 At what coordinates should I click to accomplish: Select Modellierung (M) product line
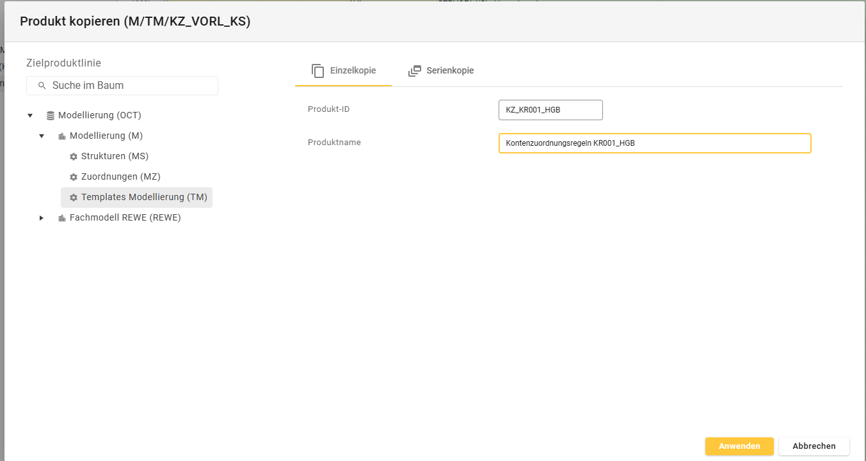pyautogui.click(x=106, y=136)
